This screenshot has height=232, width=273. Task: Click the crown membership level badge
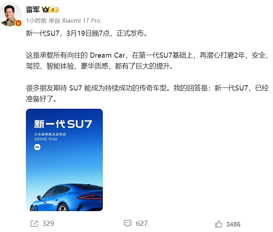pyautogui.click(x=50, y=10)
